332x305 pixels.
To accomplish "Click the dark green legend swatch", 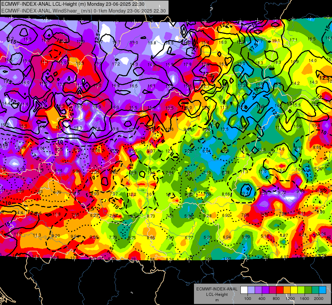I will [x=308, y=290].
